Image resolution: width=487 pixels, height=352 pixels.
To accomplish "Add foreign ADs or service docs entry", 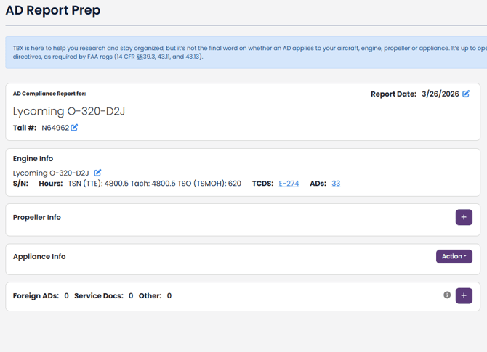I will coord(464,295).
